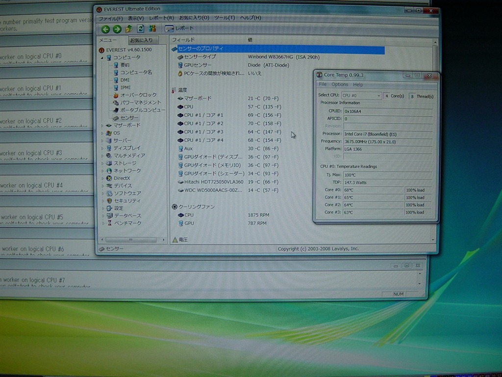Expand the サーバー tree node

(x=102, y=140)
